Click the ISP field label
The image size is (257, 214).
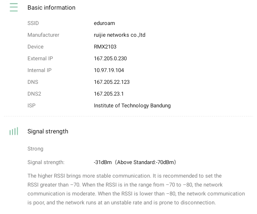pyautogui.click(x=31, y=106)
